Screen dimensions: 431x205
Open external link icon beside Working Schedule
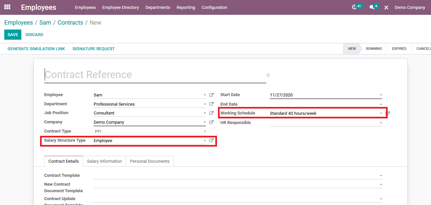pyautogui.click(x=388, y=113)
